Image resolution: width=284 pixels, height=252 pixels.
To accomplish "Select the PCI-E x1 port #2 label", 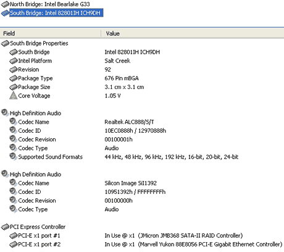I will [40, 245].
